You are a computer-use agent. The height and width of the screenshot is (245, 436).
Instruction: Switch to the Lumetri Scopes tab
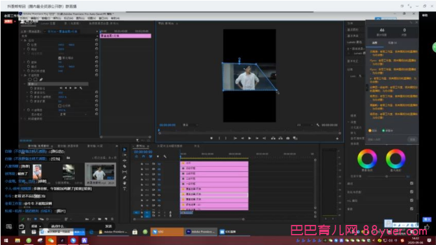[48, 23]
